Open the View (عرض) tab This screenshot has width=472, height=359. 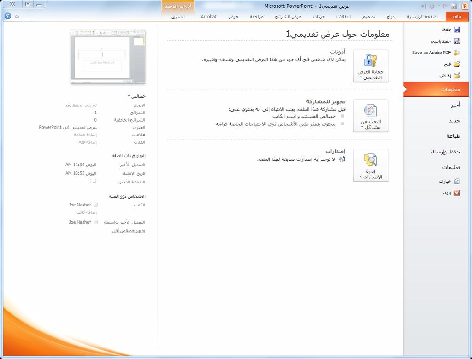[233, 16]
